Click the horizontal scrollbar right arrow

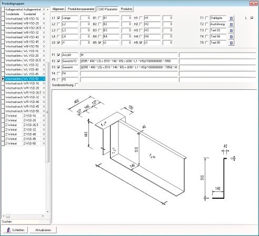(43, 216)
